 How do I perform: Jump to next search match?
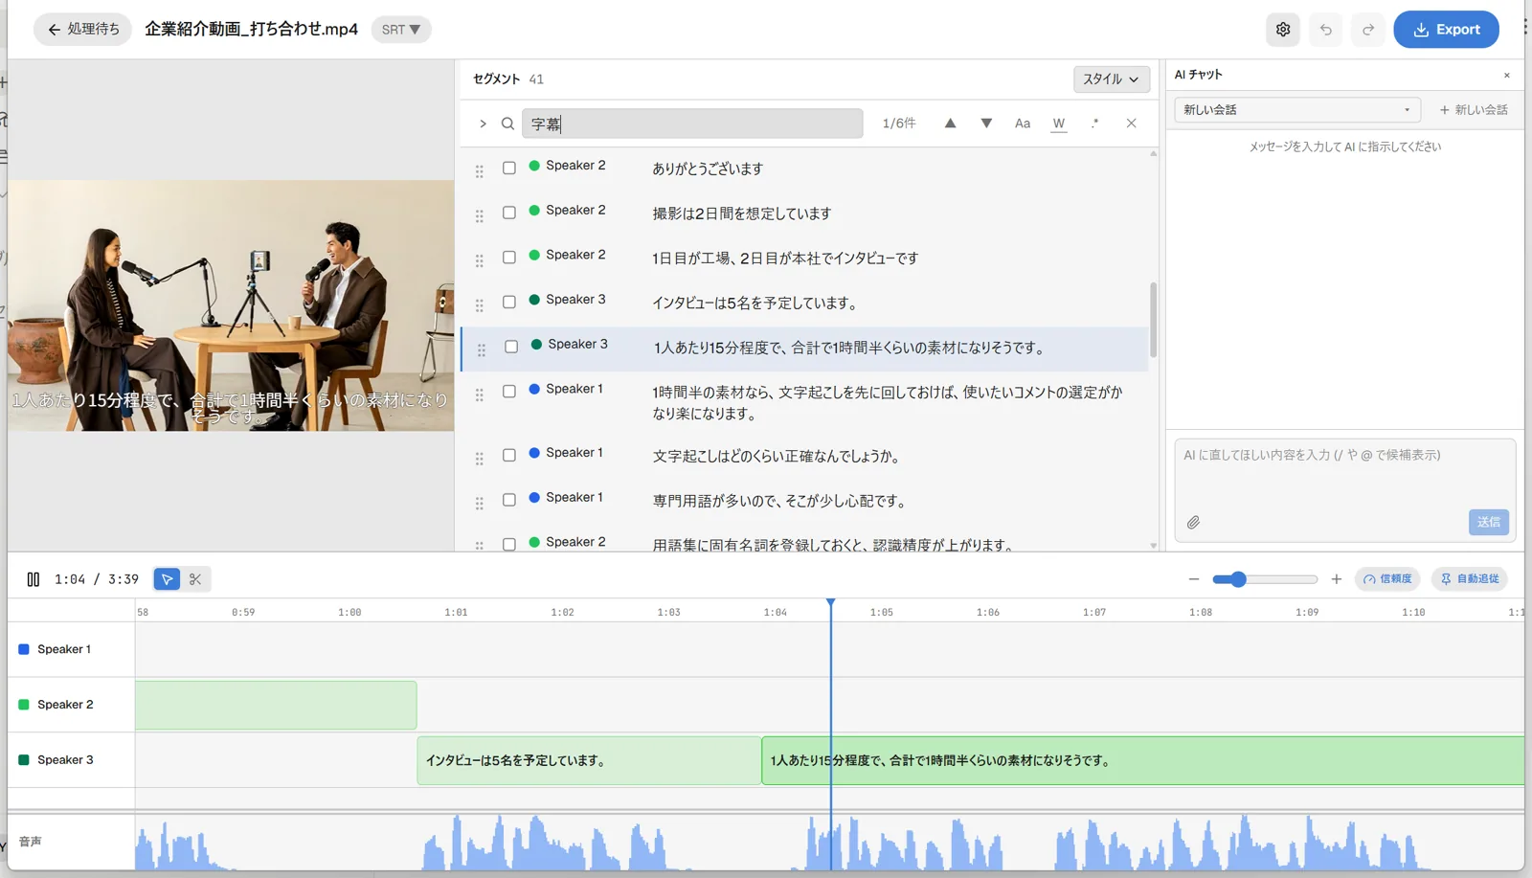pos(986,124)
